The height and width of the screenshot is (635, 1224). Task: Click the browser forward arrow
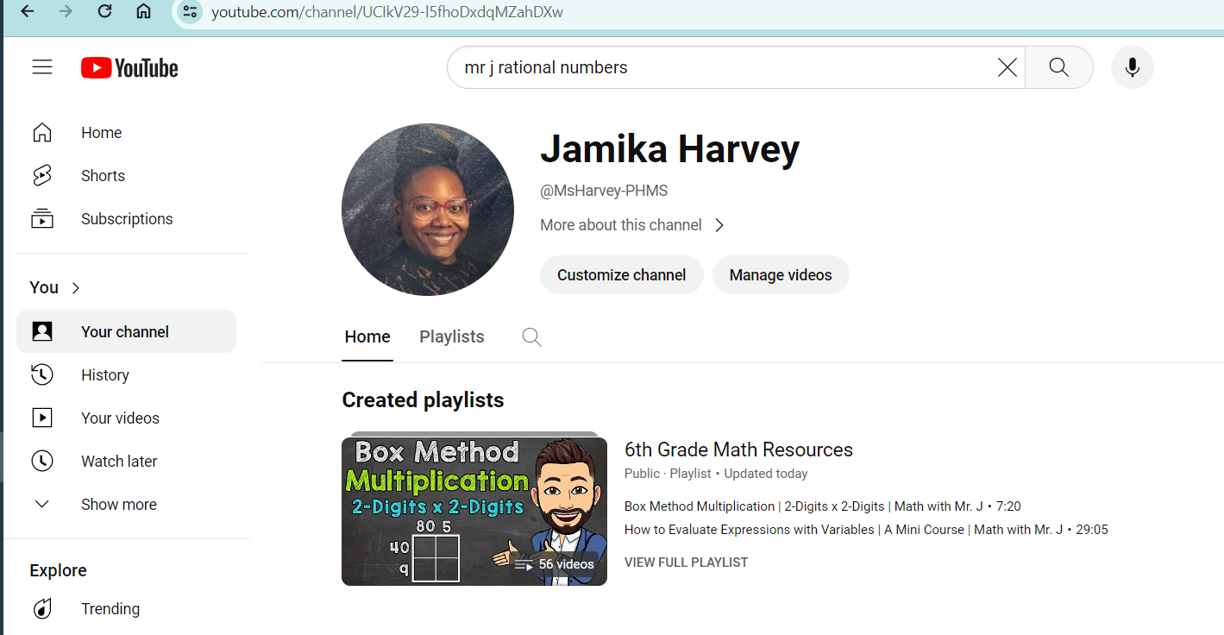click(x=66, y=12)
